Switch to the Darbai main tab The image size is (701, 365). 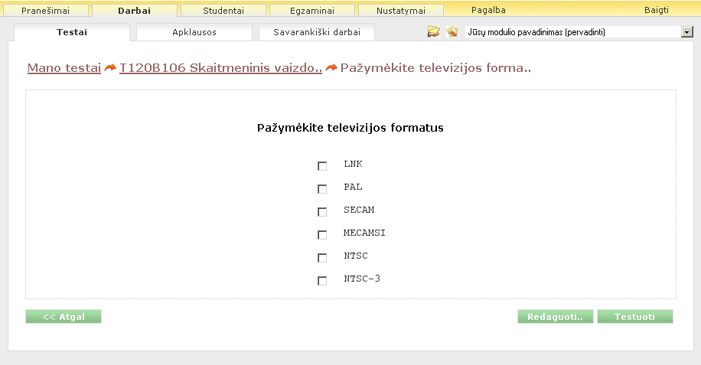[134, 10]
